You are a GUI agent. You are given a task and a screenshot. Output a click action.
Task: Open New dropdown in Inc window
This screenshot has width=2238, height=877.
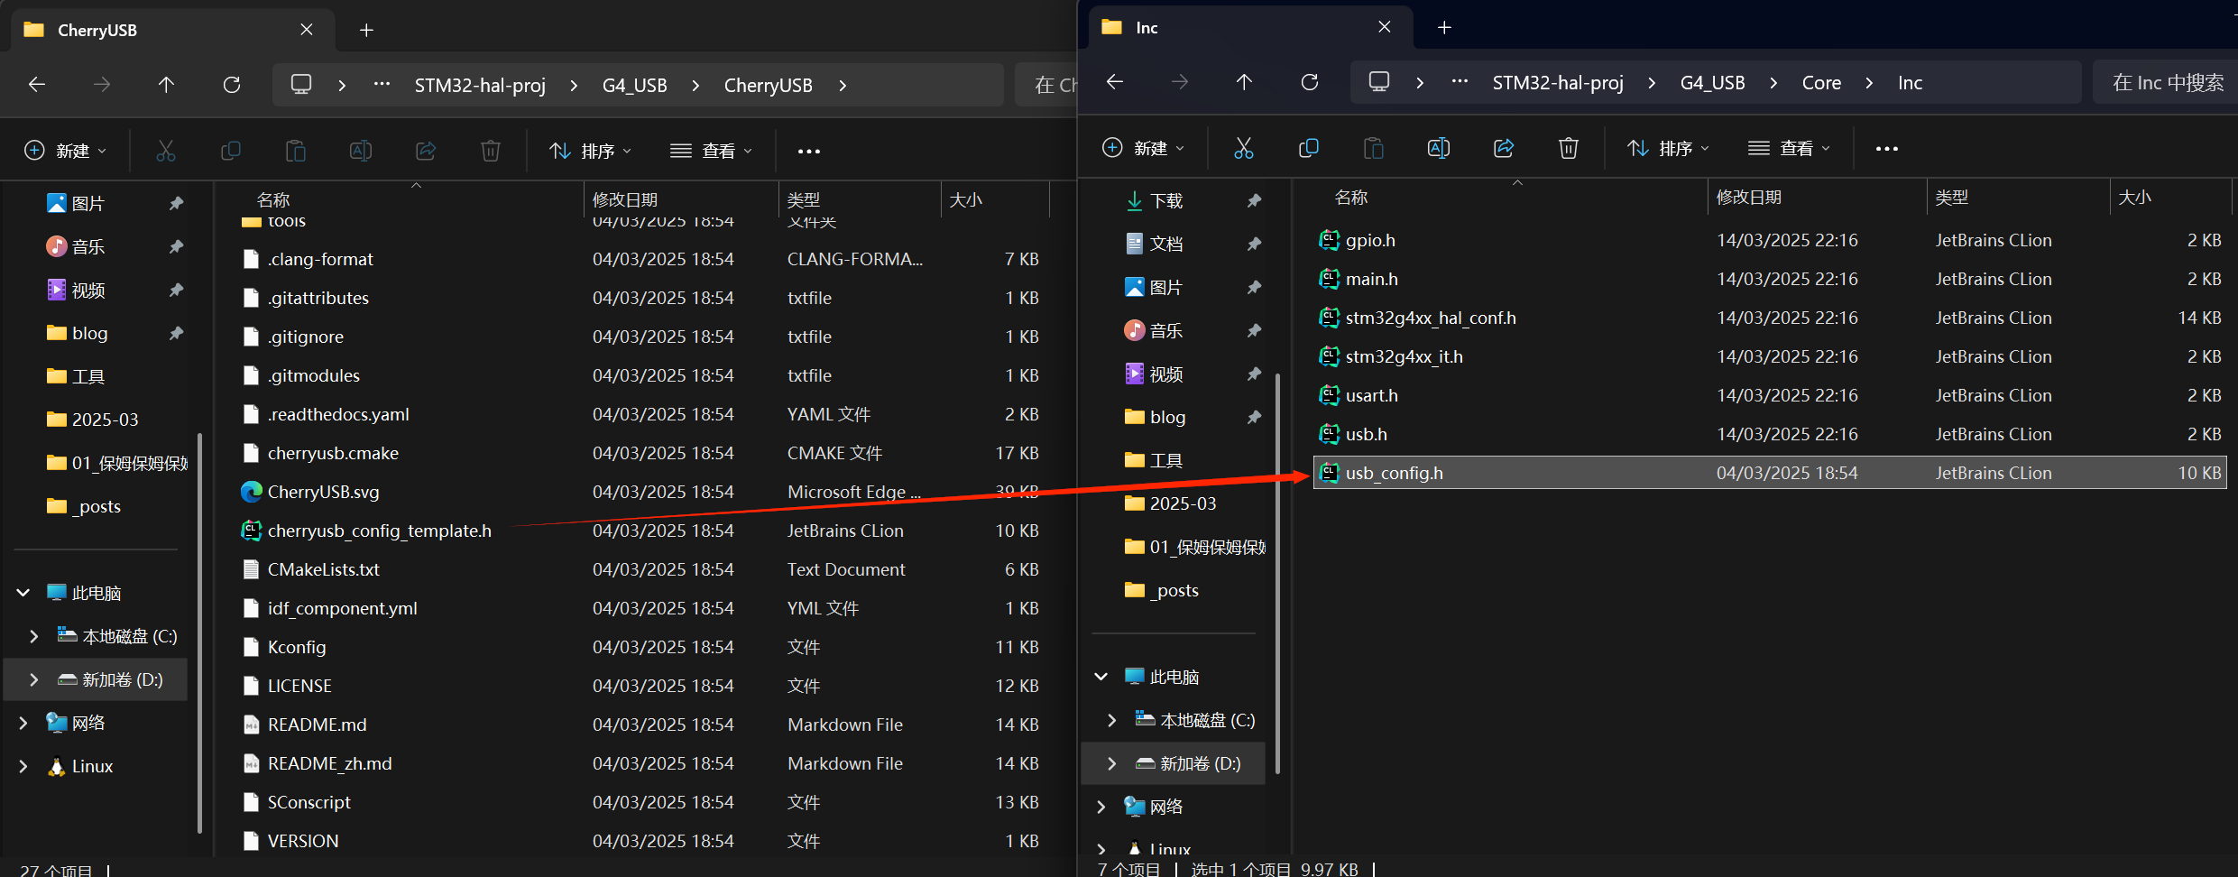1143,148
